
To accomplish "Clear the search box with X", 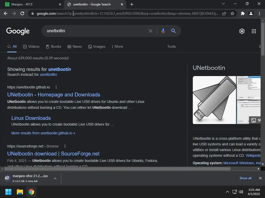I will [x=150, y=31].
